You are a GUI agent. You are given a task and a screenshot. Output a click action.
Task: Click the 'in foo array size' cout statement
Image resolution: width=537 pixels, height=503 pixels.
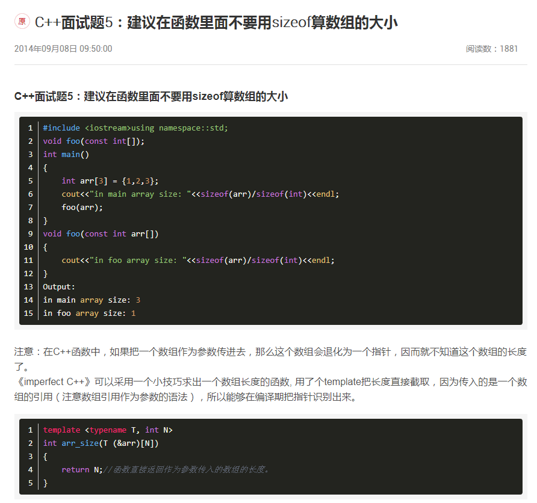click(197, 261)
